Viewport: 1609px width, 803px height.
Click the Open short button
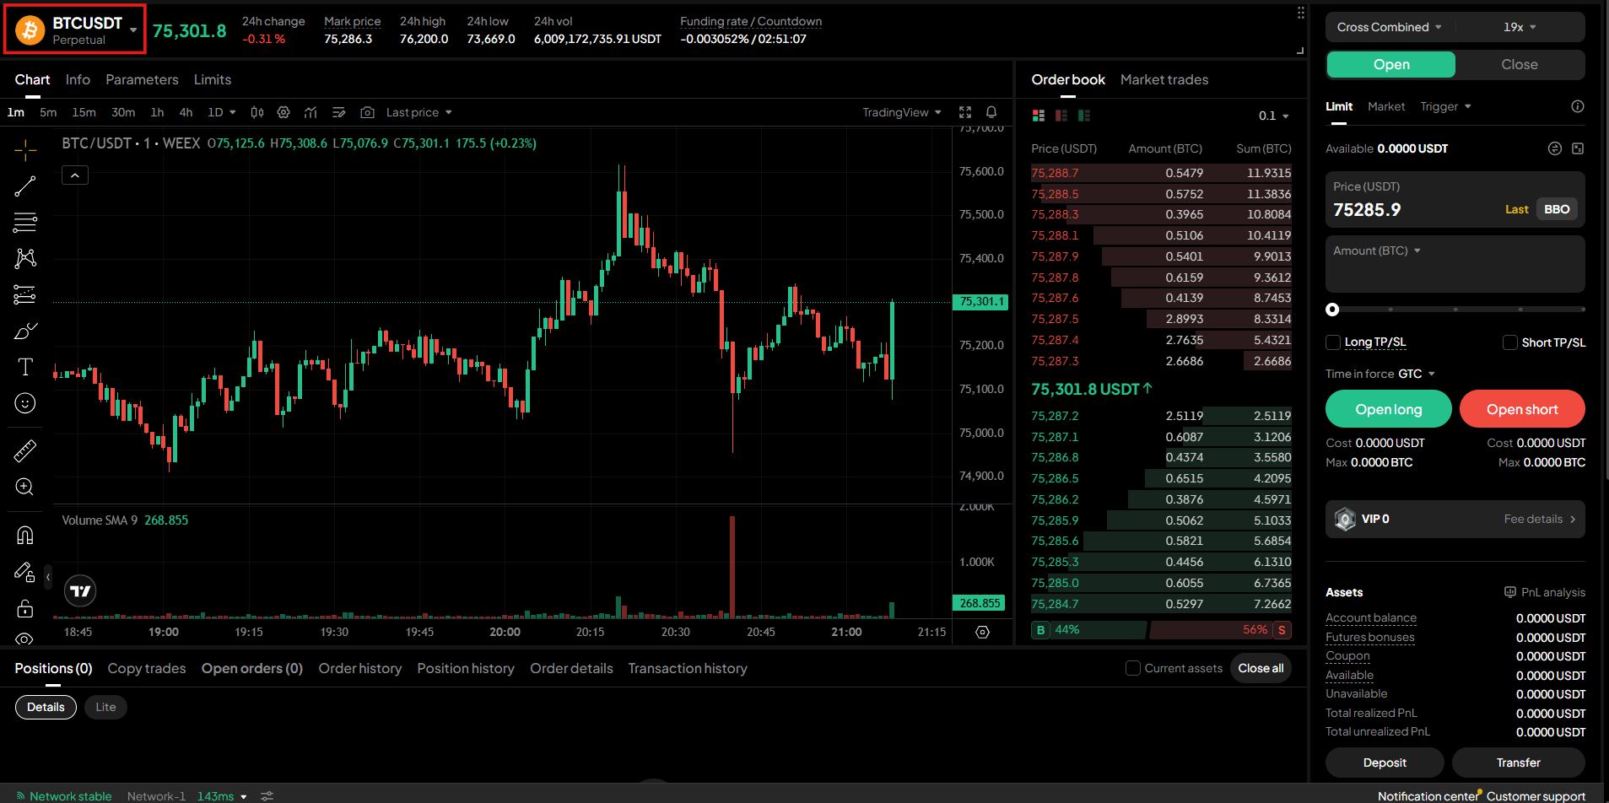point(1522,409)
